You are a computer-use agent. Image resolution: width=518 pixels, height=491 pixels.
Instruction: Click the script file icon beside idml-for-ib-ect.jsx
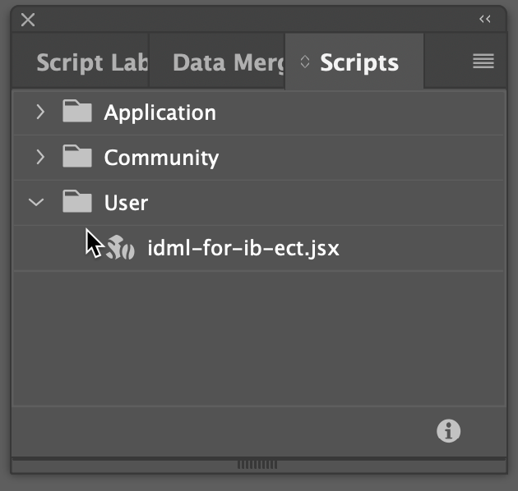click(120, 247)
